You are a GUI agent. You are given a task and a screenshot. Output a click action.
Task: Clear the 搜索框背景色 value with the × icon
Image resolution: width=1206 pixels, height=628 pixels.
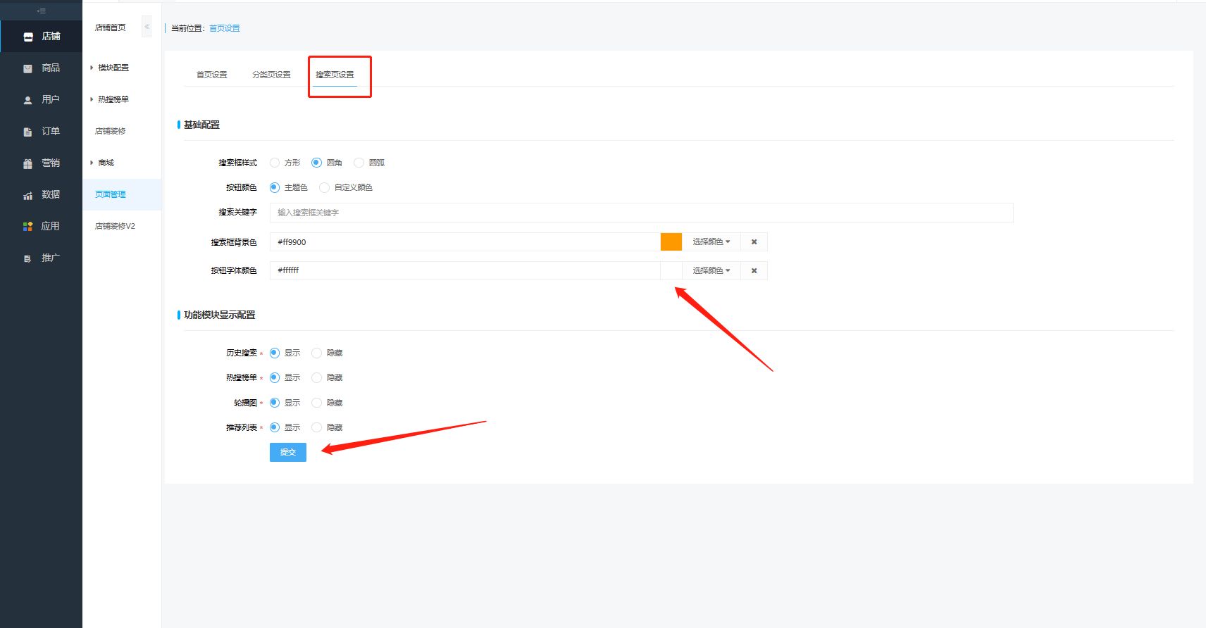click(x=754, y=242)
